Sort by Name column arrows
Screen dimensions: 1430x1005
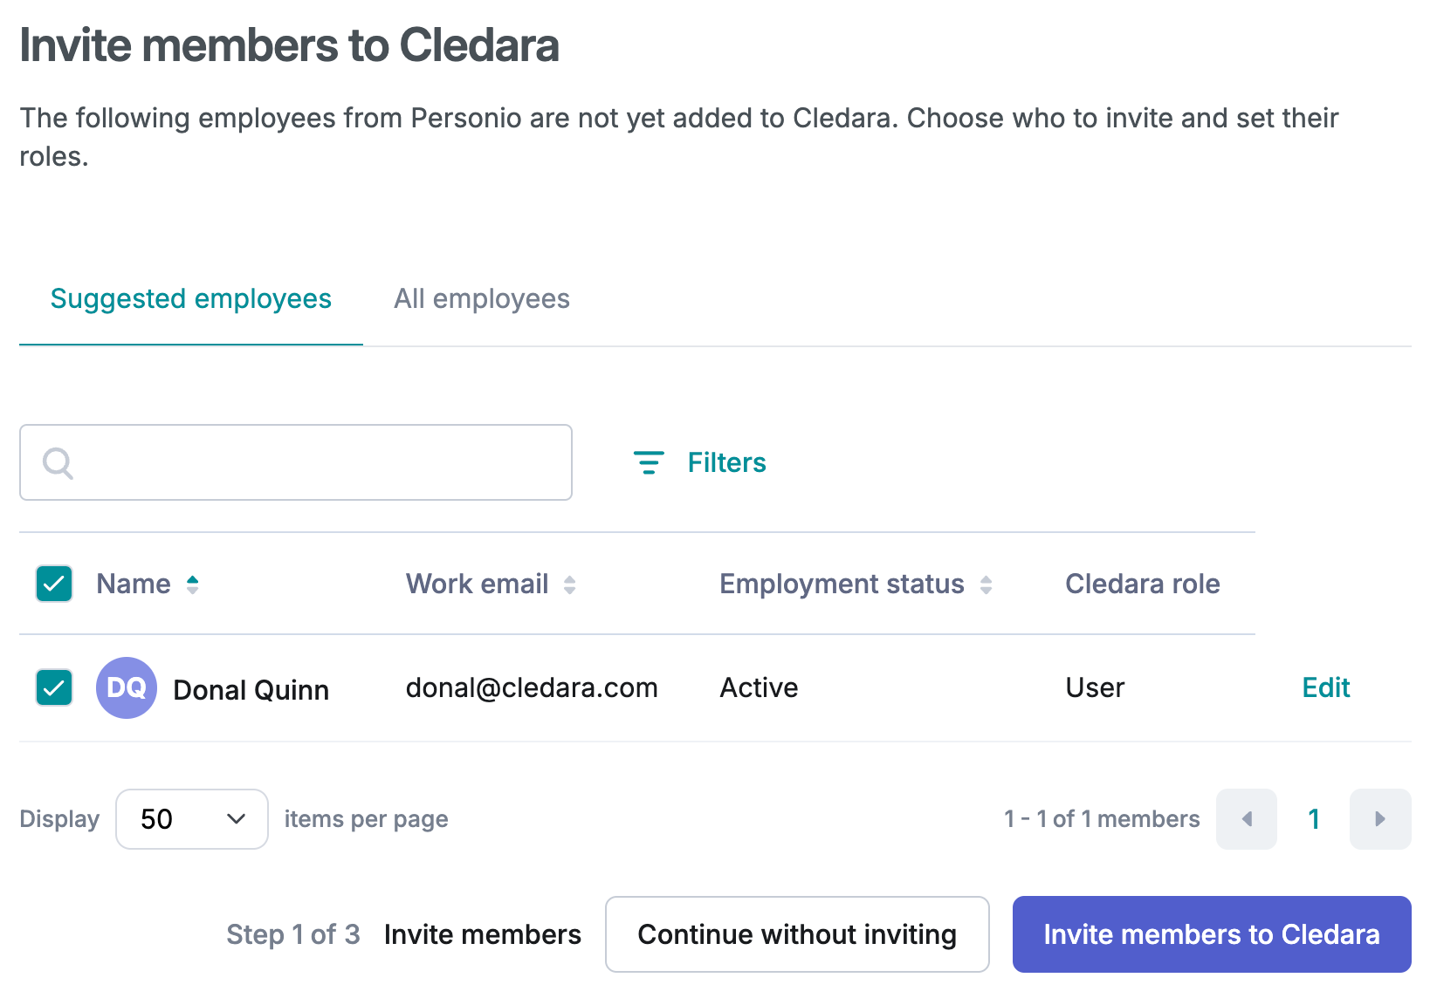[193, 585]
